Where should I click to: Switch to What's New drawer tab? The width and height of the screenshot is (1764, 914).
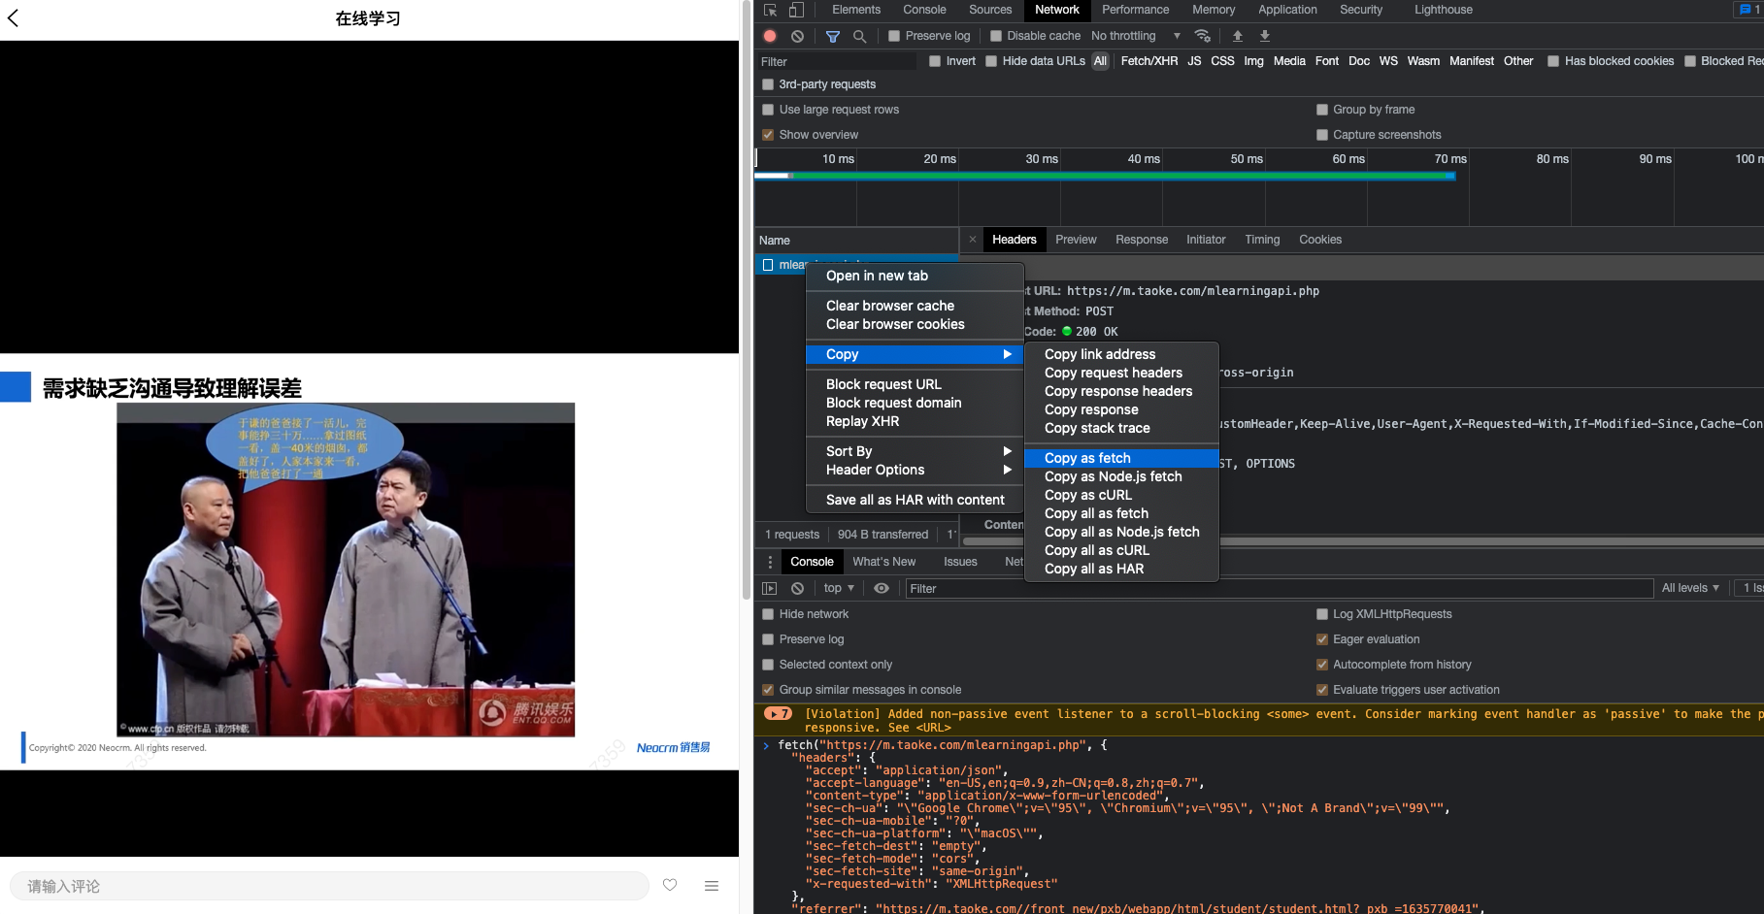pos(883,562)
